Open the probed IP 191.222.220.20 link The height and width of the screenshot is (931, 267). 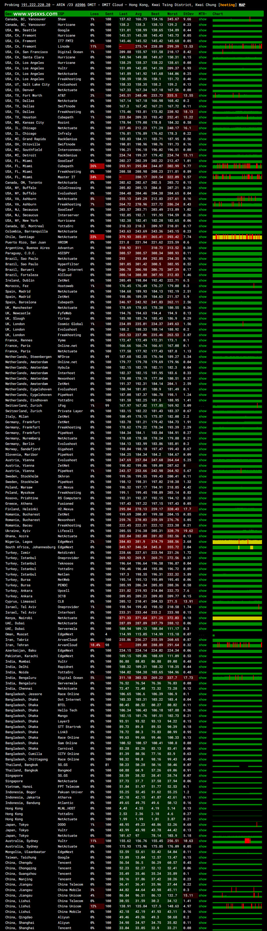tap(36, 5)
